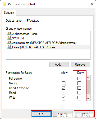
Task: Click the object name 'F:\test.txt'
Action: point(33,21)
